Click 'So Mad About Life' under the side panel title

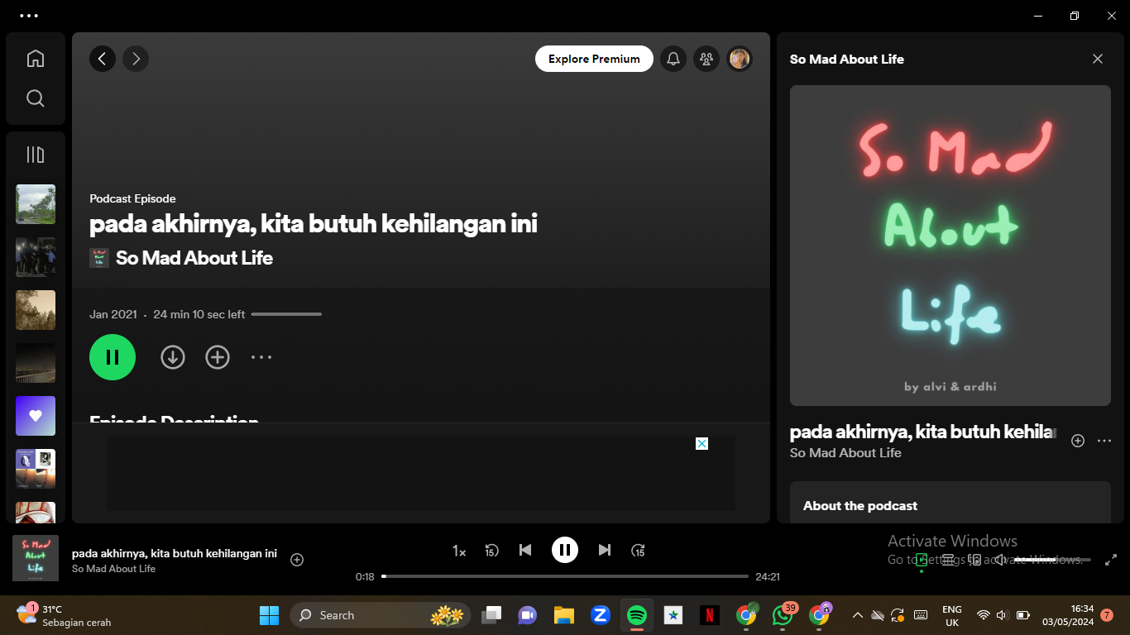845,453
